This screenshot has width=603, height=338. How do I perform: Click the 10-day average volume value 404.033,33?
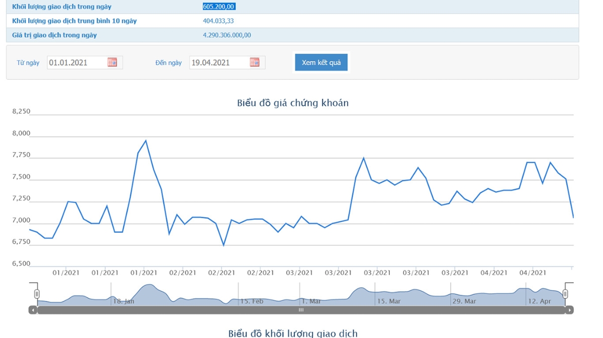click(x=218, y=21)
